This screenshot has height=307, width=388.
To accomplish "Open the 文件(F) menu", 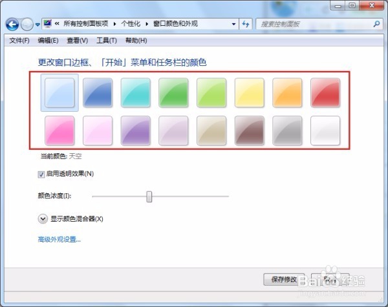I will 19,40.
